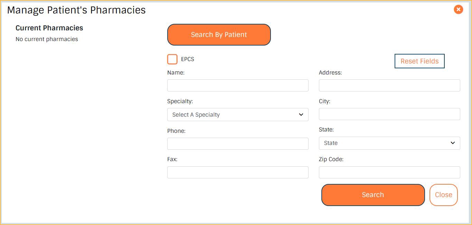The height and width of the screenshot is (225, 472).
Task: Expand the Specialty list using its chevron
Action: coord(301,114)
